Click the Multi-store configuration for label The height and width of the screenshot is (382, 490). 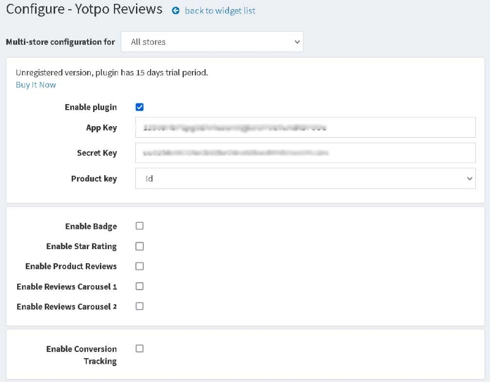click(60, 42)
